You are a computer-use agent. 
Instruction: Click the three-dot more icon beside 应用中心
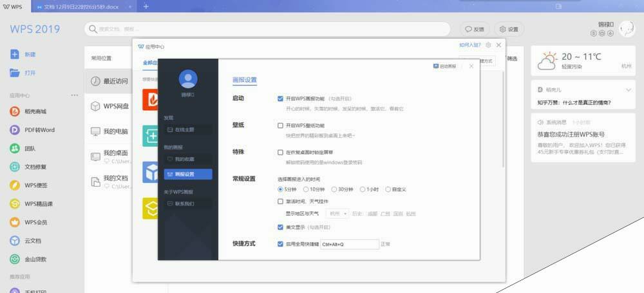coord(74,95)
